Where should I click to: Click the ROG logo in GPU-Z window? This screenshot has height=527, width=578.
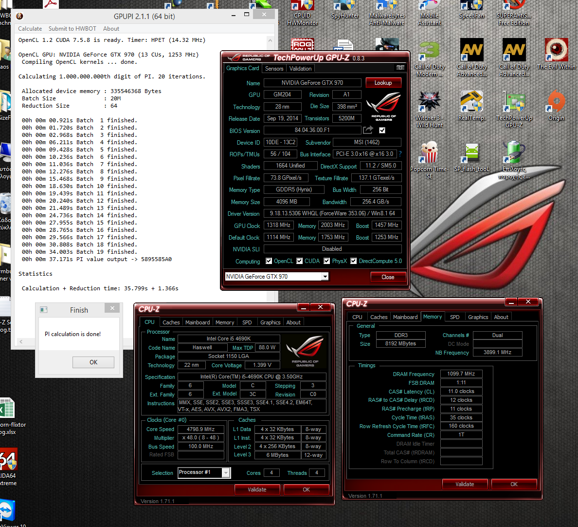coord(383,106)
